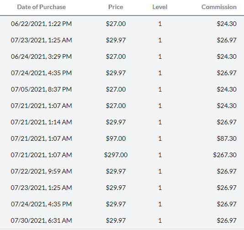Image resolution: width=244 pixels, height=230 pixels.
Task: Select the 07/22/2021, 9:59 AM row
Action: pyautogui.click(x=122, y=171)
